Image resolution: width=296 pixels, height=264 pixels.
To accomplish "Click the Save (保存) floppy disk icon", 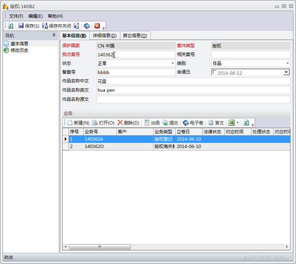I will [21, 26].
